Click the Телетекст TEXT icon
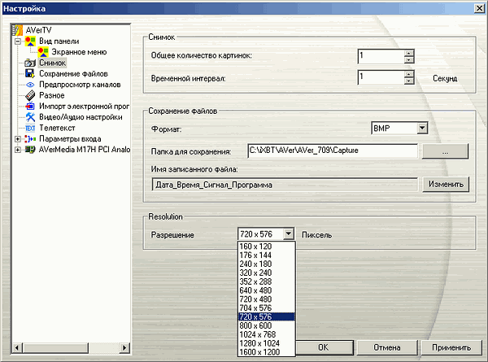 [30, 128]
